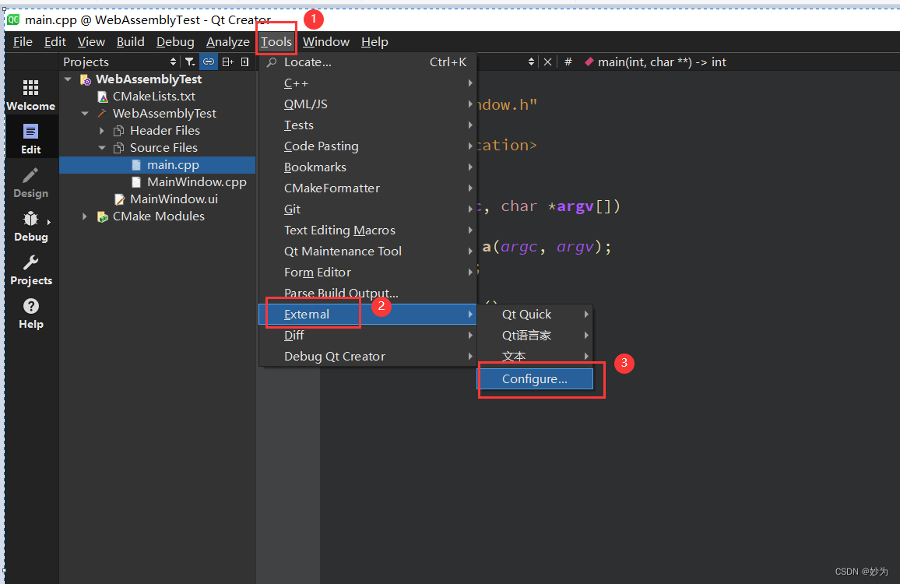900x584 pixels.
Task: Click the MainWindow.ui file icon
Action: coord(119,199)
